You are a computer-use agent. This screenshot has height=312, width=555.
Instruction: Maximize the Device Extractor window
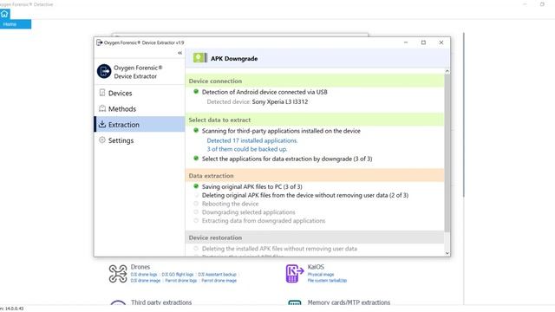pos(423,42)
